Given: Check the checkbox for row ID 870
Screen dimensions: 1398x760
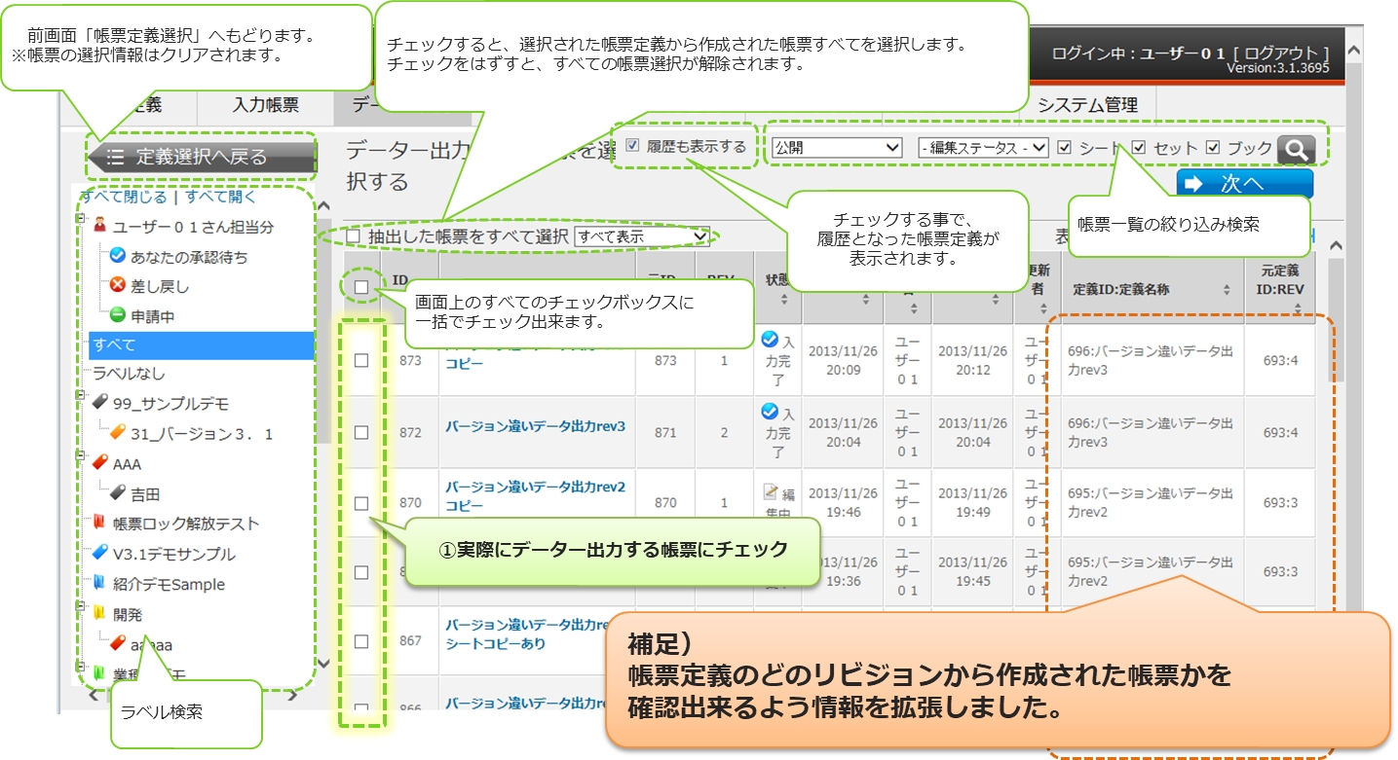Looking at the screenshot, I should pos(361,503).
